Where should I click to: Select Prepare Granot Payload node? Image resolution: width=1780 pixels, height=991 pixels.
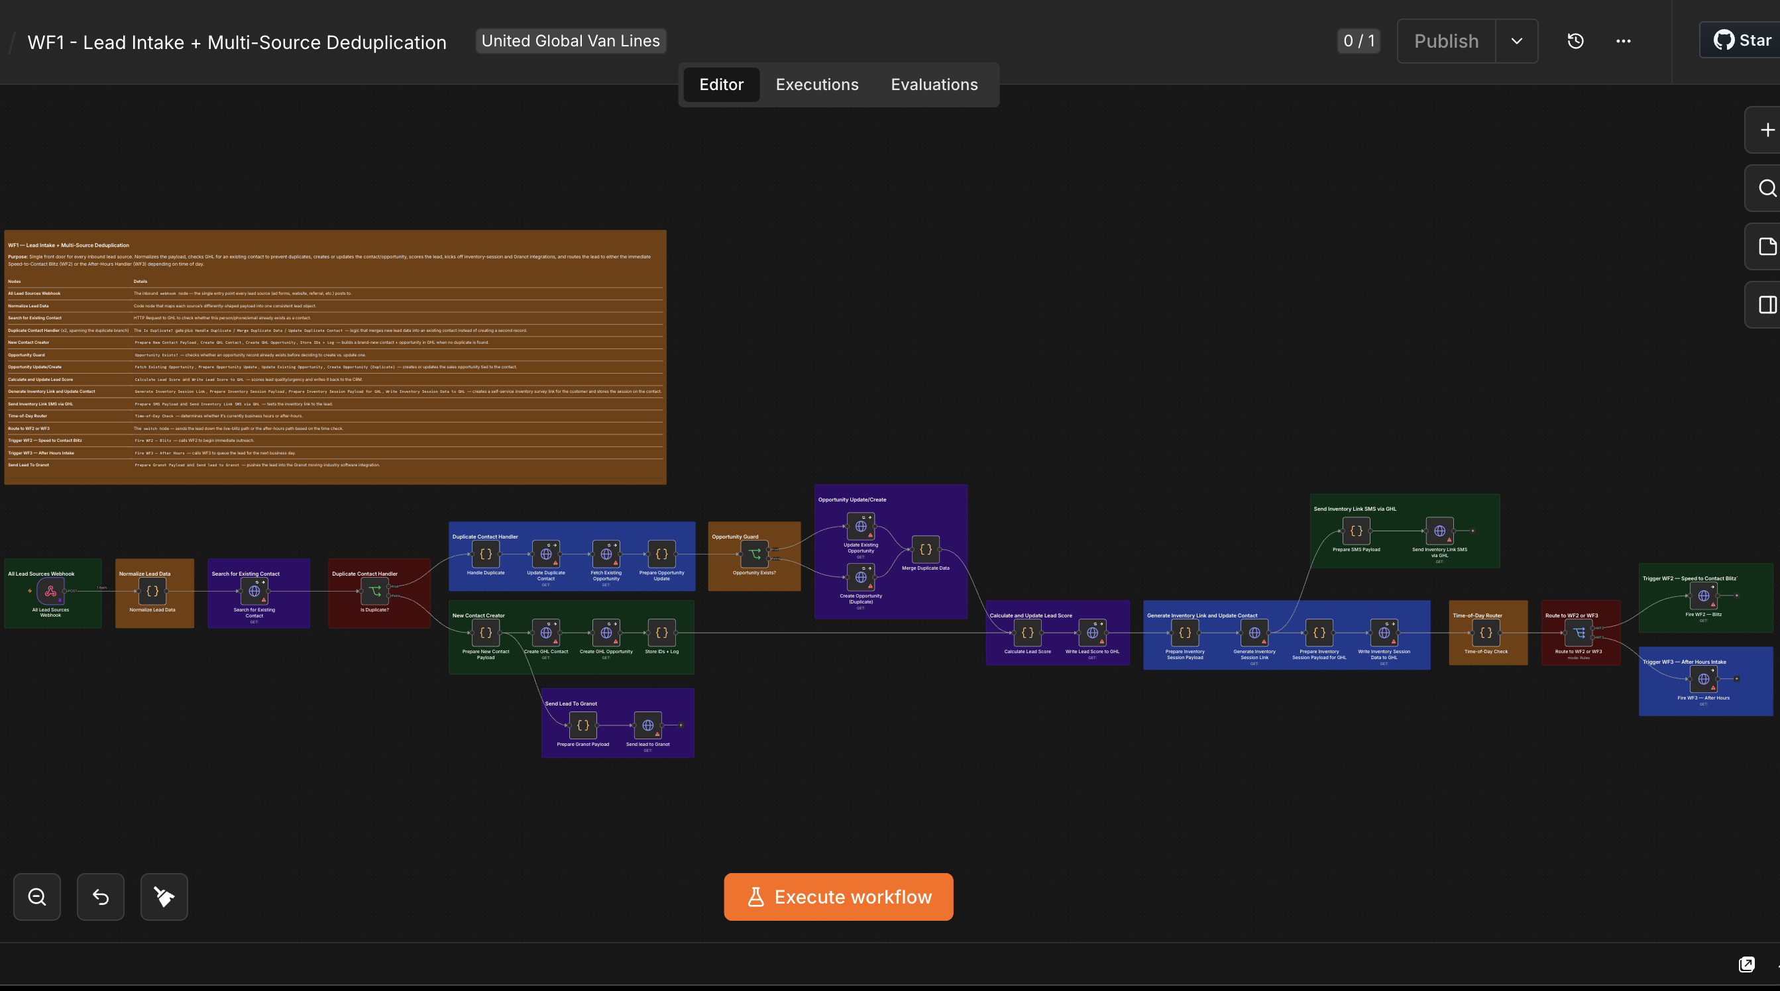click(x=583, y=725)
